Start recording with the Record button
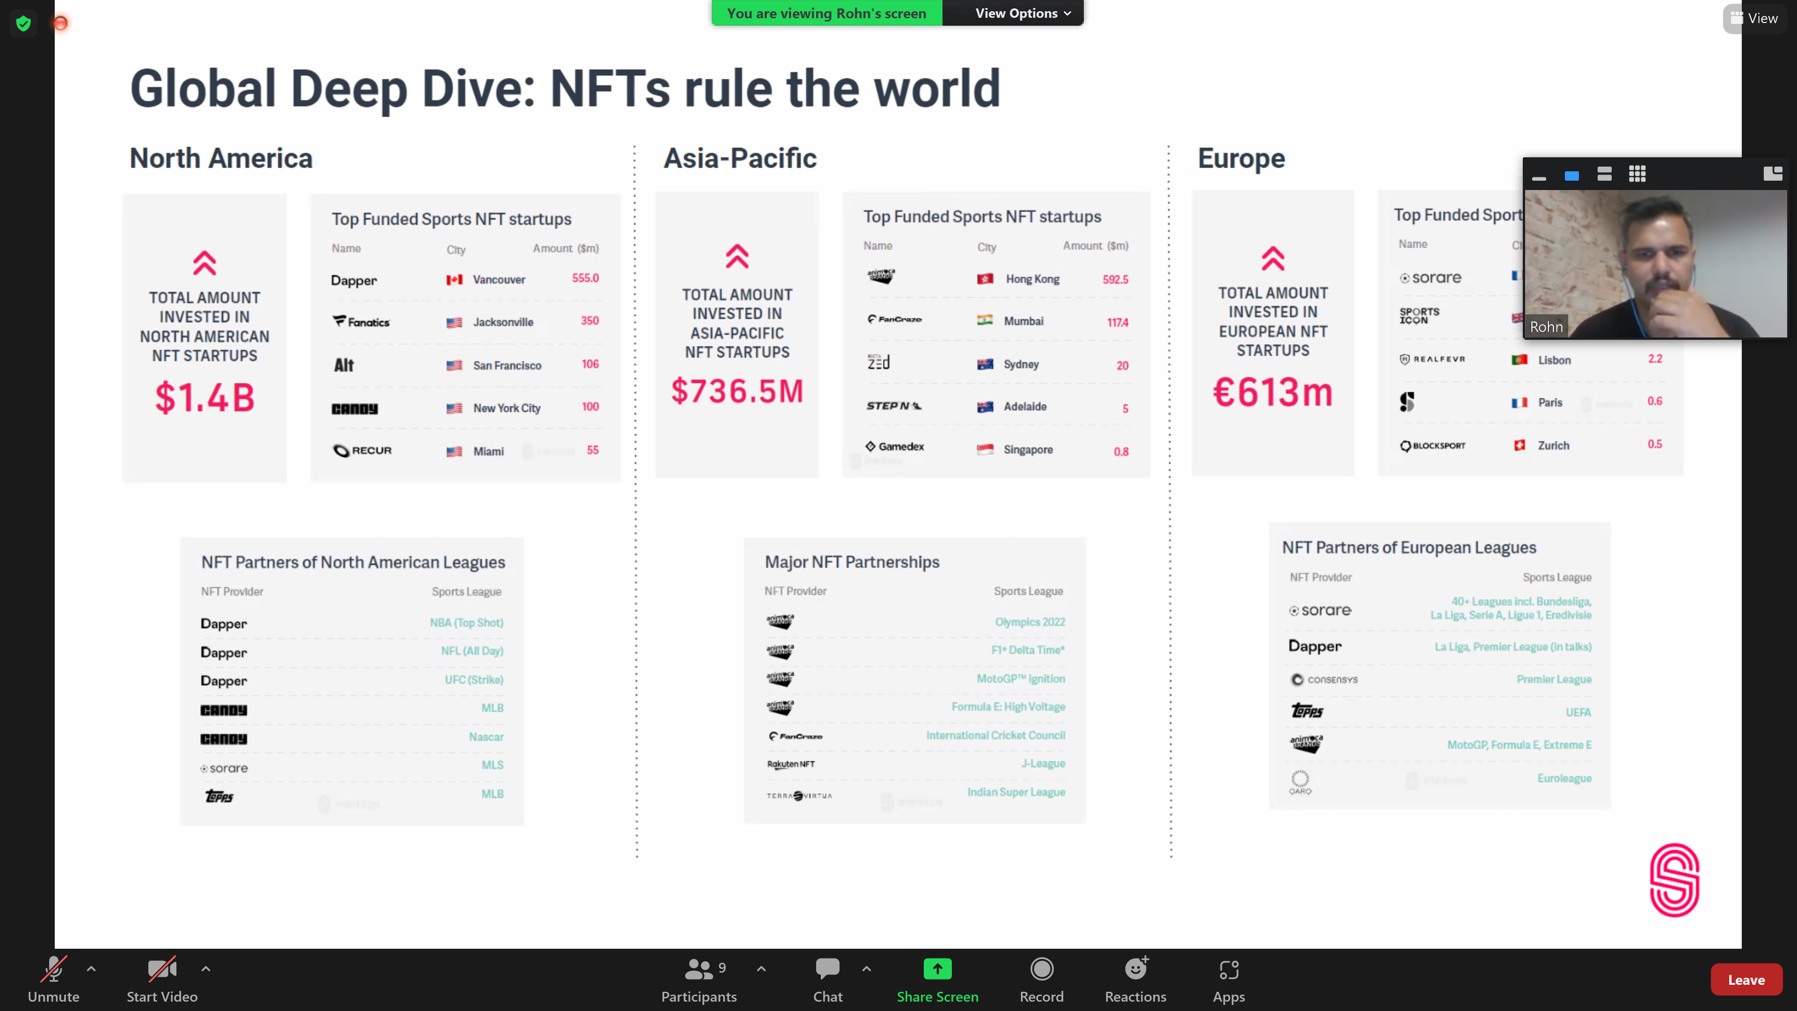Image resolution: width=1797 pixels, height=1011 pixels. click(1042, 980)
